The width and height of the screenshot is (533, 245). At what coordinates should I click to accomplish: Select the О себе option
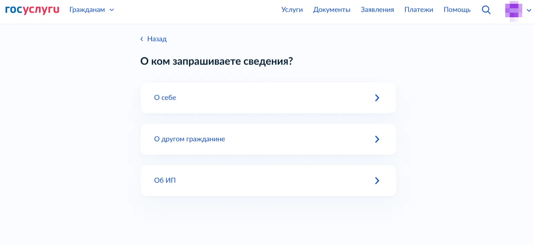click(x=165, y=98)
